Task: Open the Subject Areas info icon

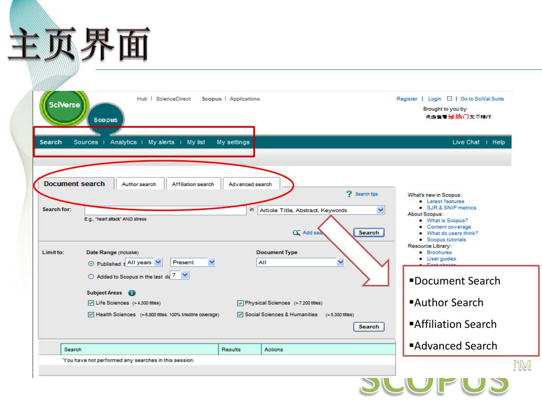Action: click(132, 293)
